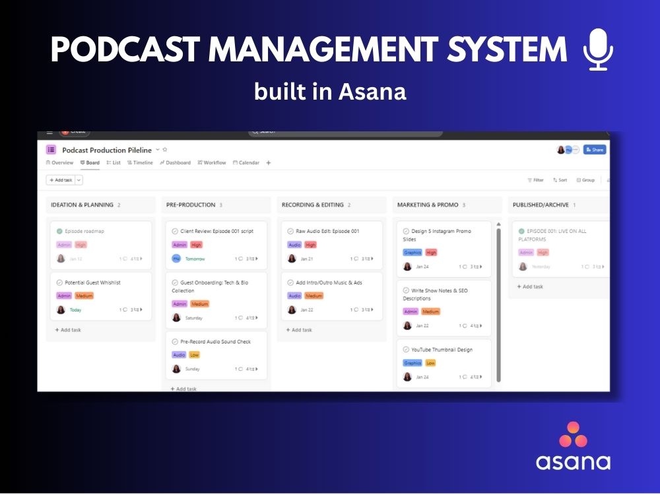
Task: Add task in Published/Archive column
Action: [x=530, y=286]
